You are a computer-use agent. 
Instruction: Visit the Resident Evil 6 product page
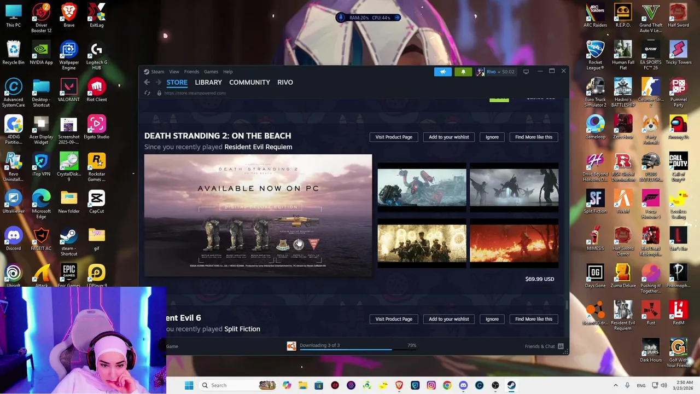point(394,319)
